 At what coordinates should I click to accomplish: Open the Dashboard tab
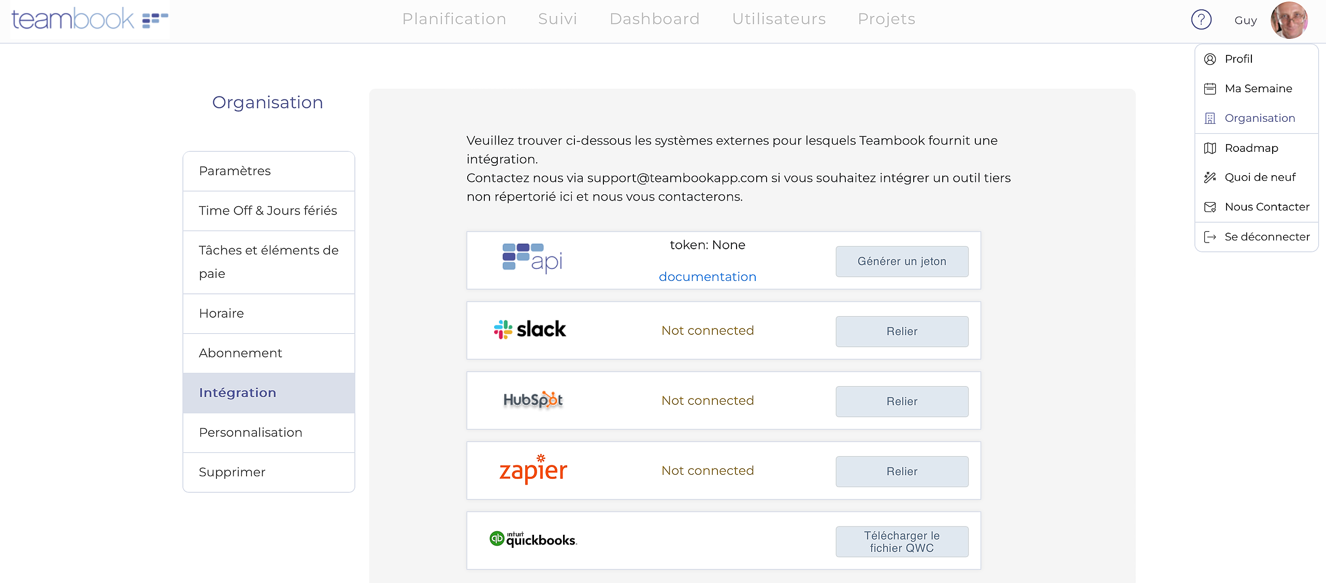pos(654,19)
